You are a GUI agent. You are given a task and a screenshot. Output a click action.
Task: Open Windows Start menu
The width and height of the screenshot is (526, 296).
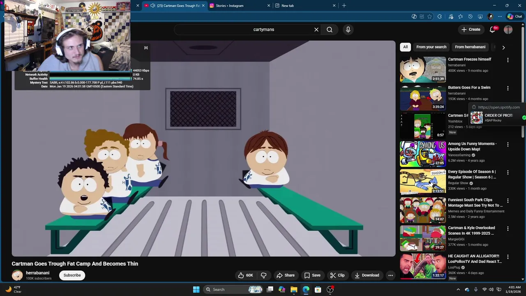(x=196, y=289)
